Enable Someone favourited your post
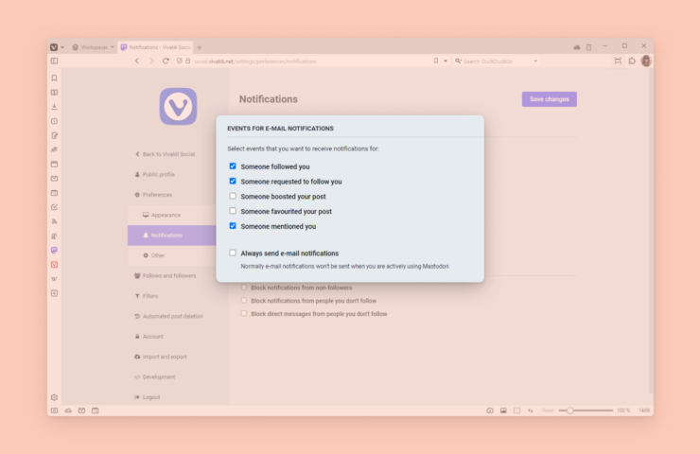 pos(233,211)
